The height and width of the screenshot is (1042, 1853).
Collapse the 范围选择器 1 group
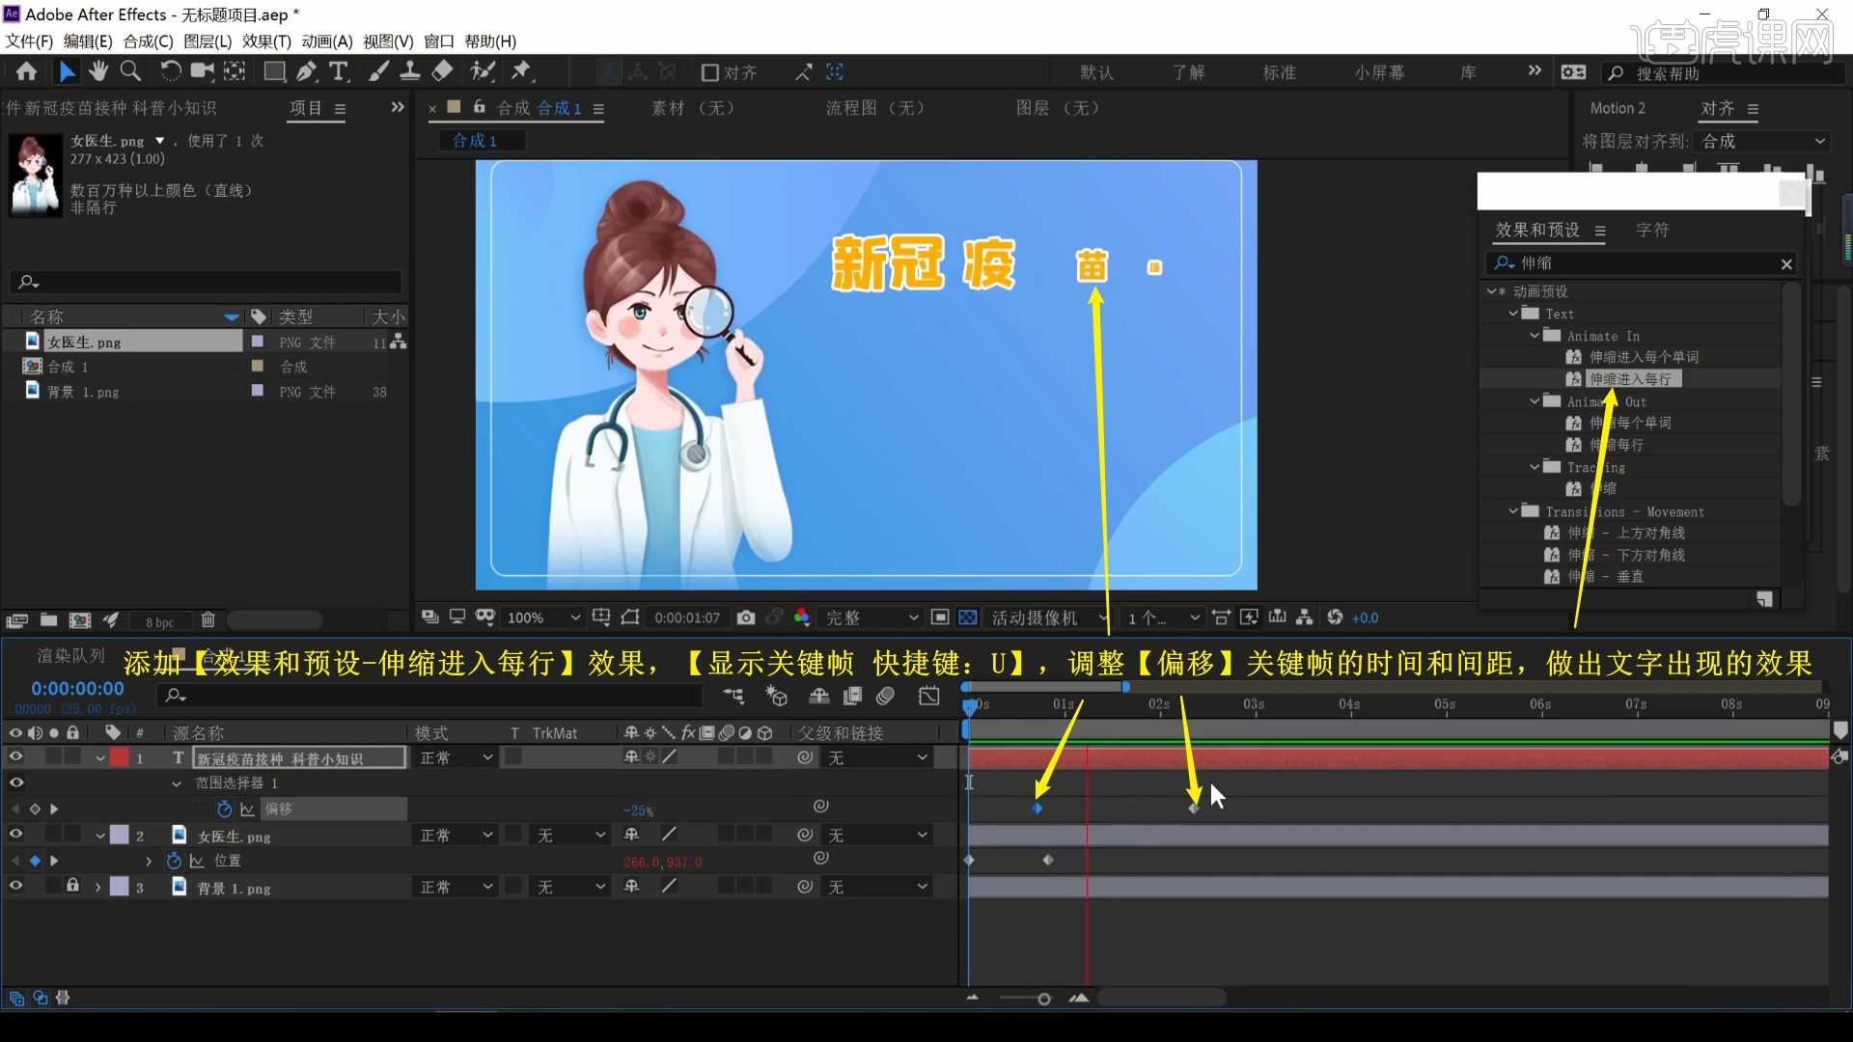(x=176, y=783)
